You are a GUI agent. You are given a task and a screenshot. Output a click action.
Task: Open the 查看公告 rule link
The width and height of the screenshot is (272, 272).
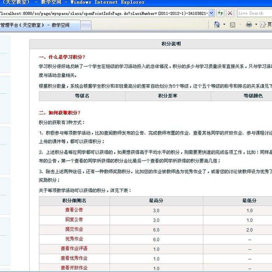(74, 210)
